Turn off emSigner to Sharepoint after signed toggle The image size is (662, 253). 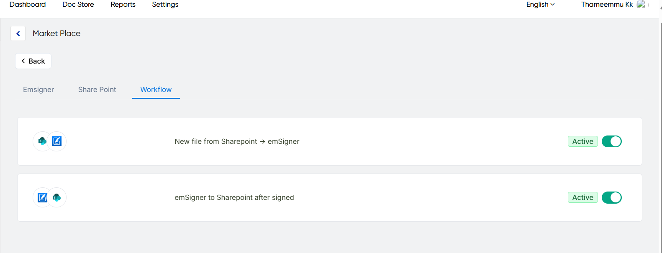click(611, 197)
